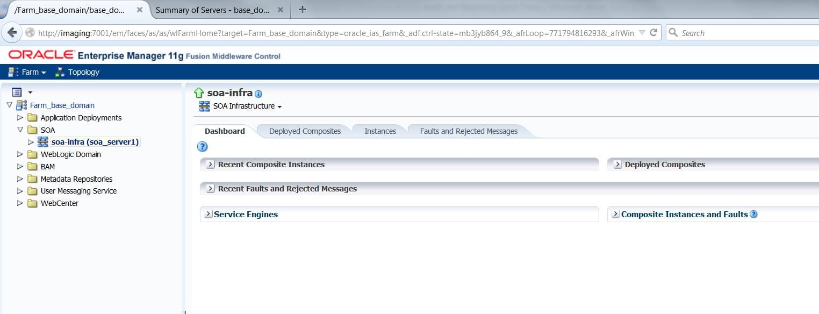
Task: Click the browser back arrow button
Action: 12,32
